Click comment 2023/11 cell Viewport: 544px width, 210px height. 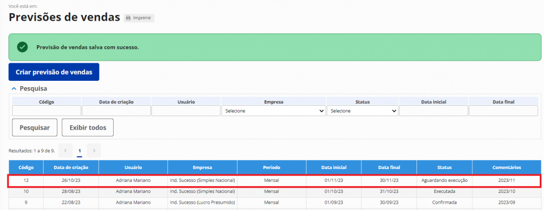point(507,181)
